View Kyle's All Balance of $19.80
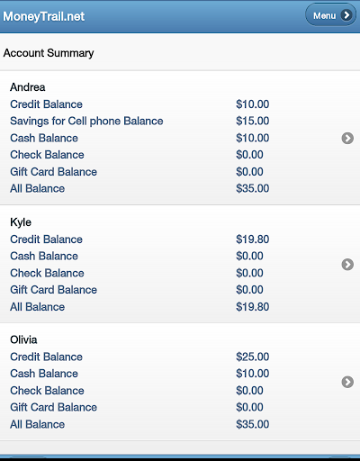 point(38,307)
